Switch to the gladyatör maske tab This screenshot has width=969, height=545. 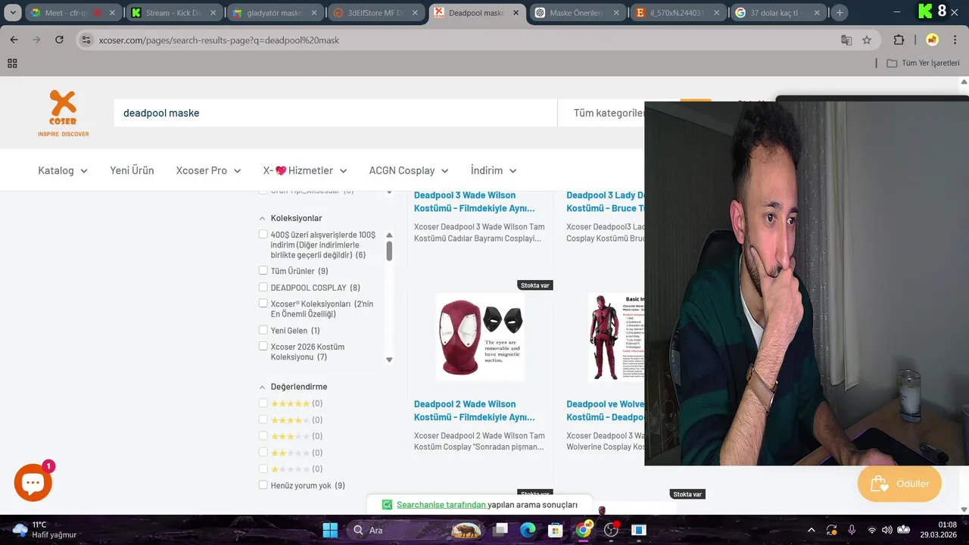click(274, 13)
